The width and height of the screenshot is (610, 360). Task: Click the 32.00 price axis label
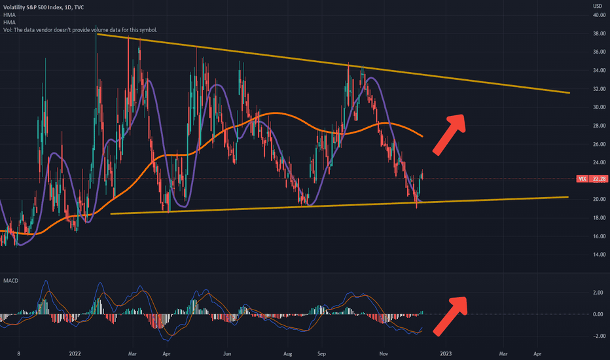(x=599, y=89)
